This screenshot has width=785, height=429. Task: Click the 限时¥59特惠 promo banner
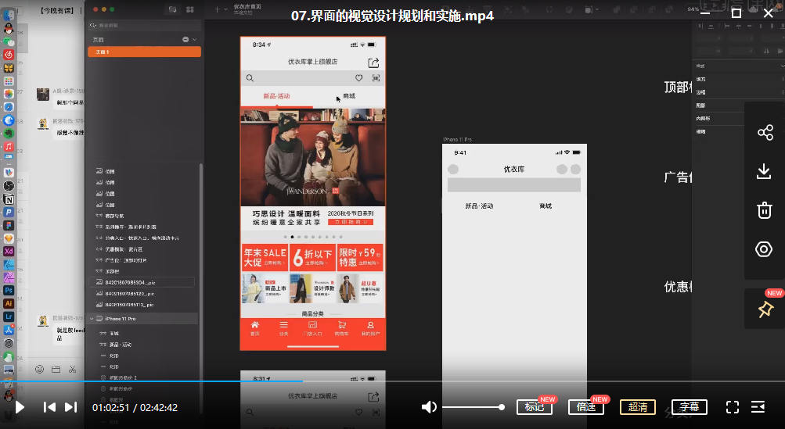(x=360, y=257)
